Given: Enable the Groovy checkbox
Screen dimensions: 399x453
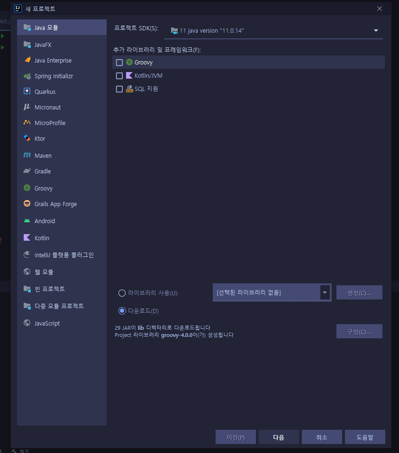Looking at the screenshot, I should click(x=119, y=63).
